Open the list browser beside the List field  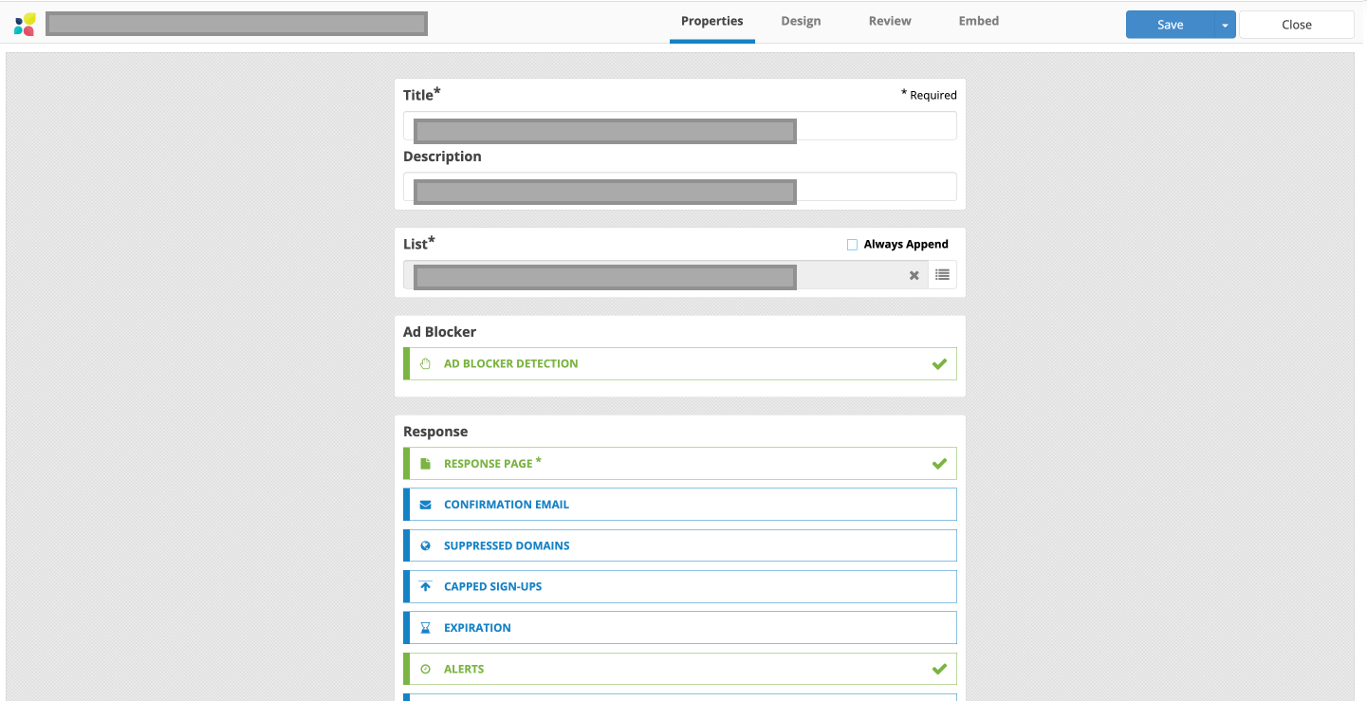coord(942,274)
